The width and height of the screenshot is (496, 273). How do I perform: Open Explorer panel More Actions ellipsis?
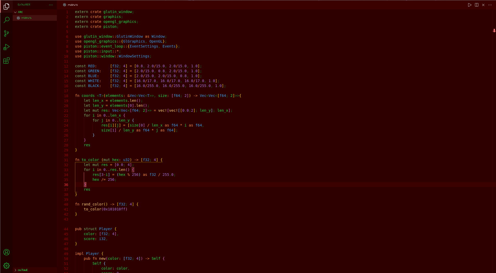coord(51,5)
